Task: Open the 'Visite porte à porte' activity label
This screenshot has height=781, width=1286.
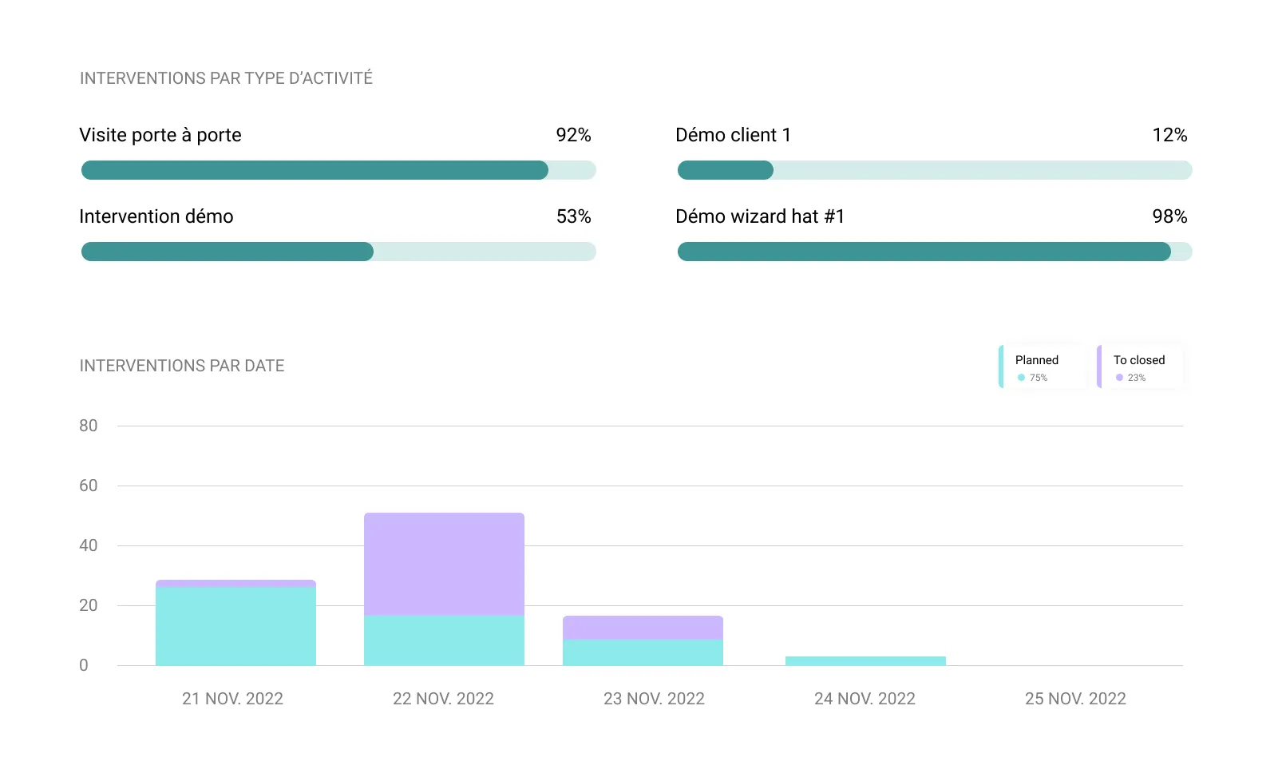Action: (x=160, y=135)
